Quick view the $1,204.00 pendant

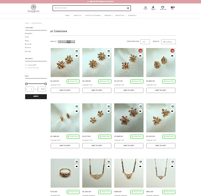coord(108,167)
